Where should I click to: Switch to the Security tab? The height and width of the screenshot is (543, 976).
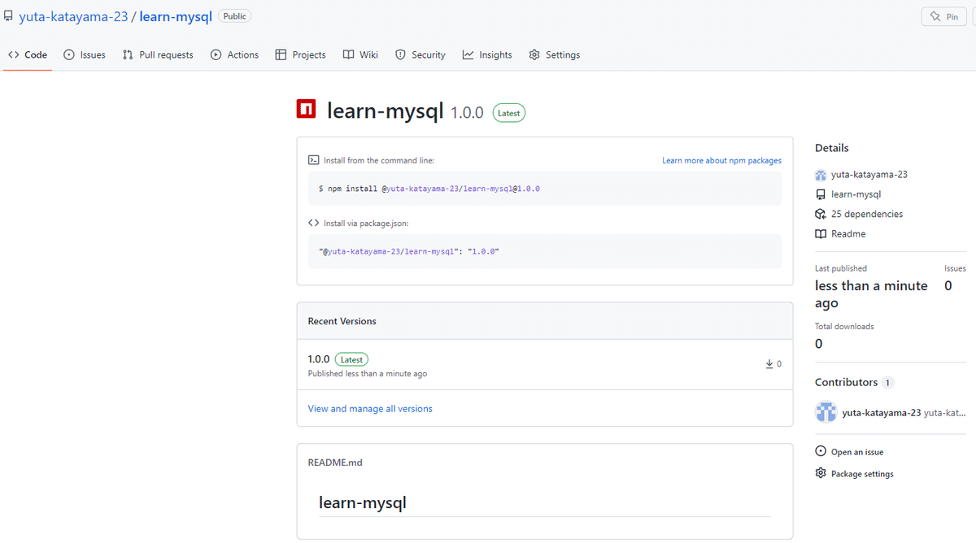[x=420, y=54]
